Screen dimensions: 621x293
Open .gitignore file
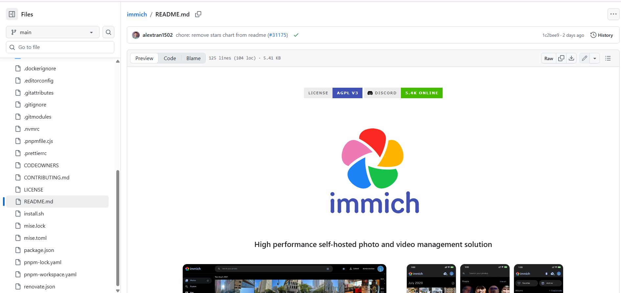[35, 104]
